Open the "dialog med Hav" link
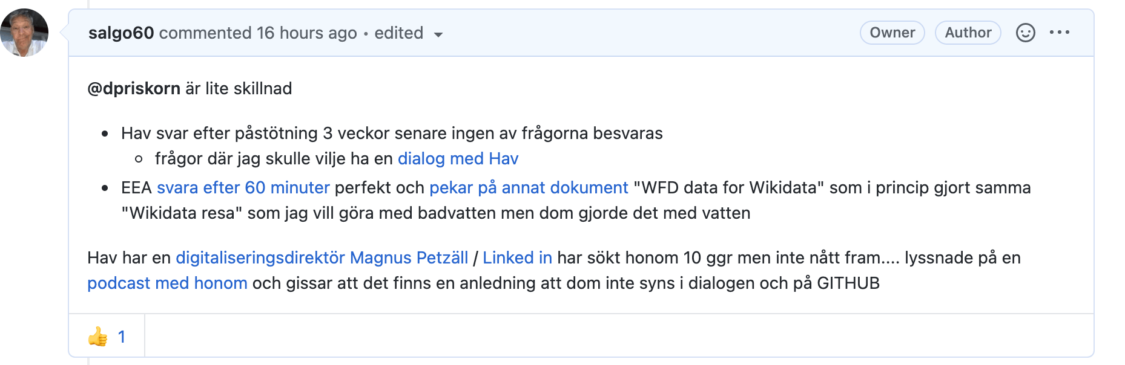The height and width of the screenshot is (365, 1125). (x=458, y=158)
